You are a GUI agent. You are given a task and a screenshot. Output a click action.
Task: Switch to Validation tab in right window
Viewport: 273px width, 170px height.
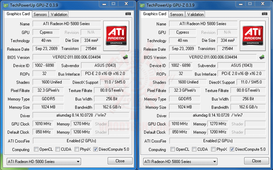pyautogui.click(x=195, y=14)
